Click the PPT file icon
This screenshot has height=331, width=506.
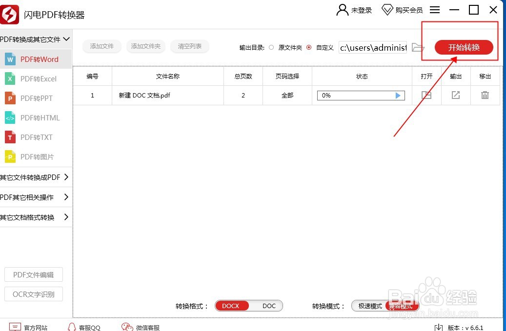(10, 98)
